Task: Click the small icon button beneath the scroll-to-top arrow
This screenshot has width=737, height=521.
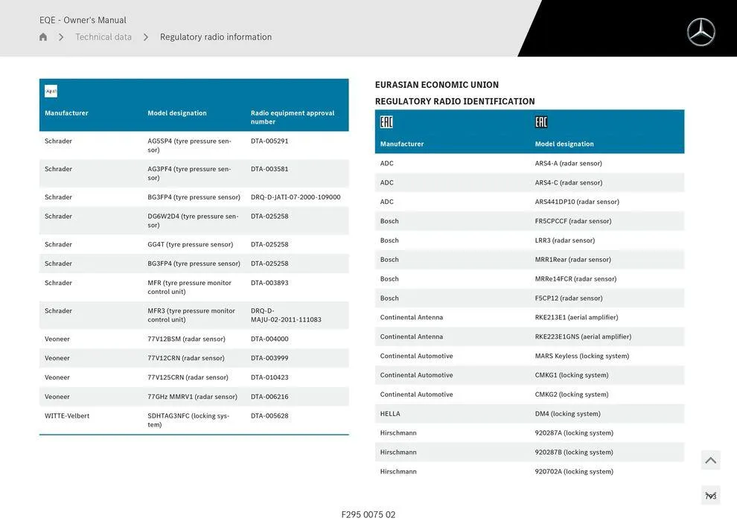Action: click(710, 496)
